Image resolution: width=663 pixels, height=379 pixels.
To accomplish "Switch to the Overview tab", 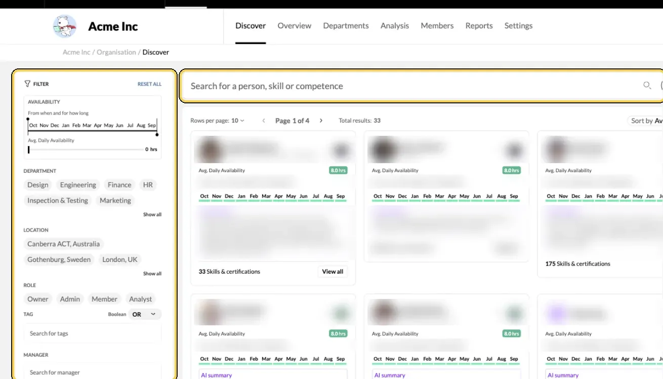I will pyautogui.click(x=295, y=26).
